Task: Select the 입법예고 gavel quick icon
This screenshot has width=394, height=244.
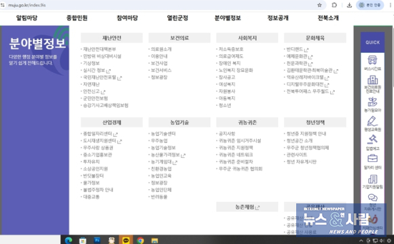Action: 372,142
